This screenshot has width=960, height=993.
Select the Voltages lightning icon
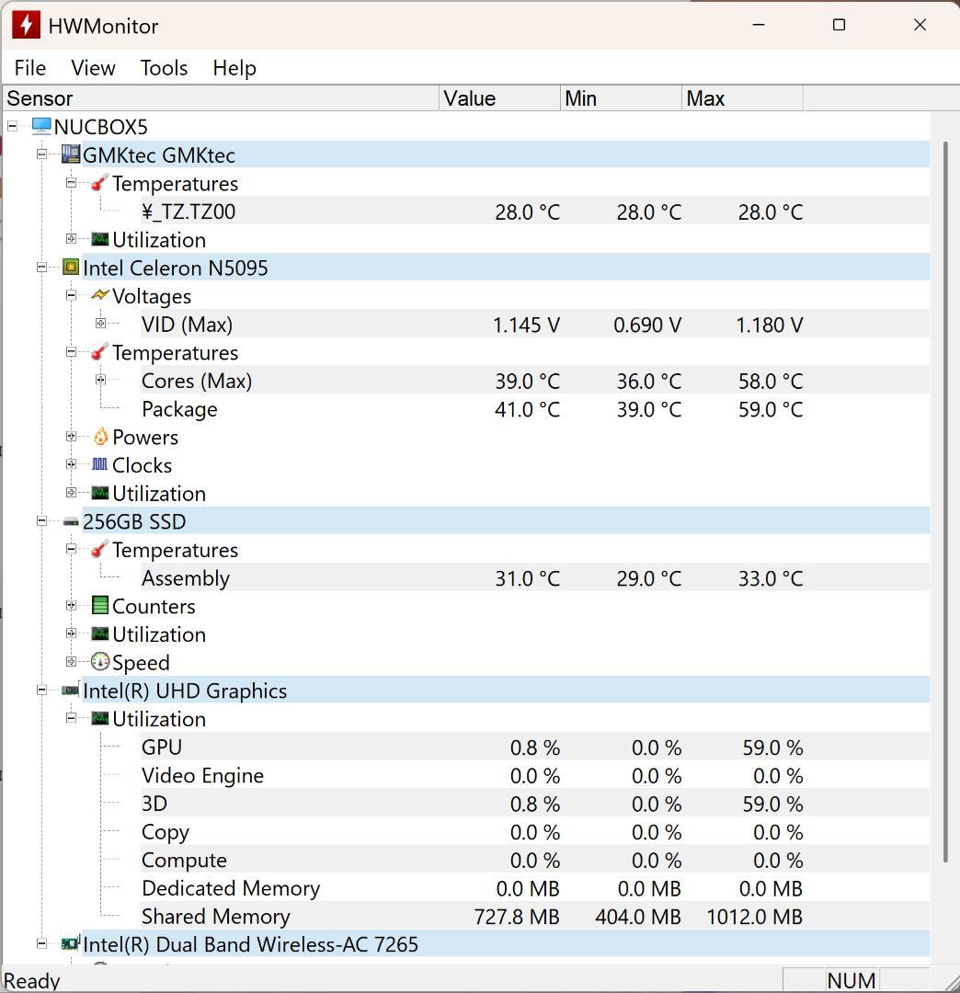click(x=101, y=295)
